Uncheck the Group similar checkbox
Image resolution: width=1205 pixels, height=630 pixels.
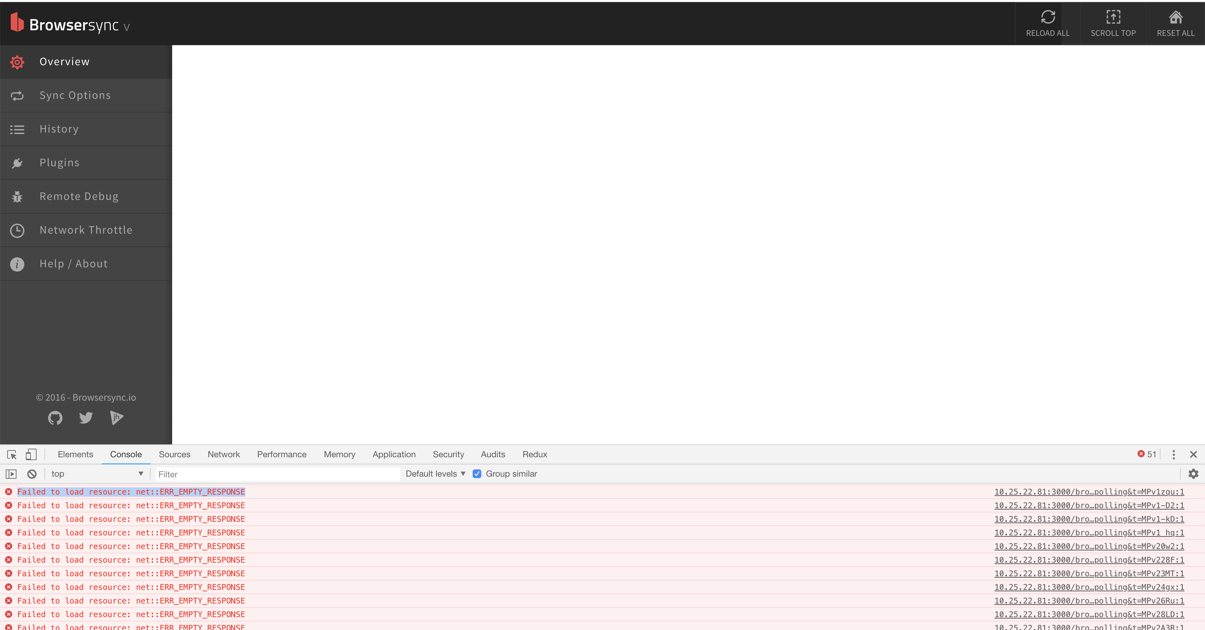[x=477, y=473]
